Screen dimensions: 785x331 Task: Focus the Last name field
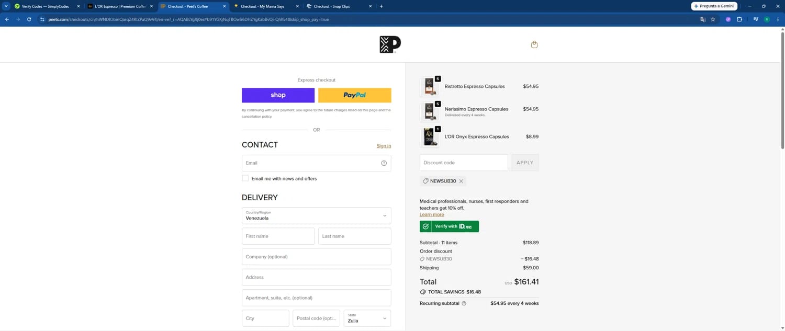click(354, 236)
